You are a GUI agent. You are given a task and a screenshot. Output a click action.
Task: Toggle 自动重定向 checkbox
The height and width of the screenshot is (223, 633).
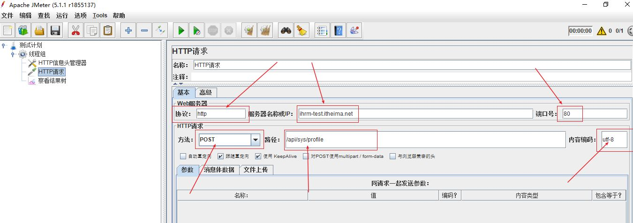183,156
